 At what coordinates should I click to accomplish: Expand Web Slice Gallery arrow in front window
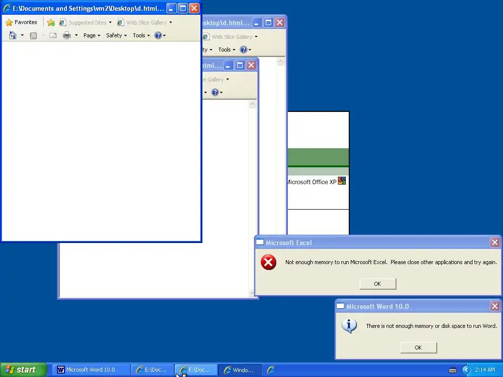coord(170,23)
